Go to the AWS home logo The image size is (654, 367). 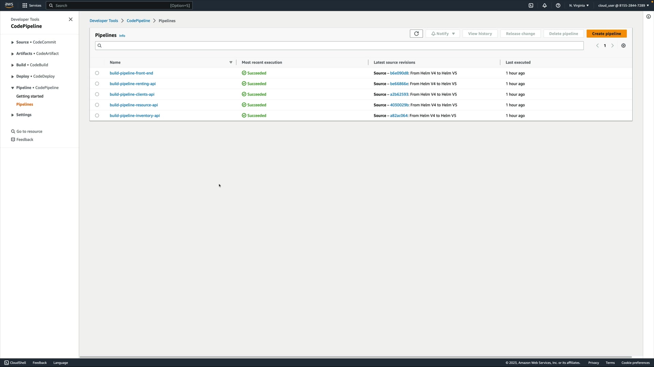[9, 5]
